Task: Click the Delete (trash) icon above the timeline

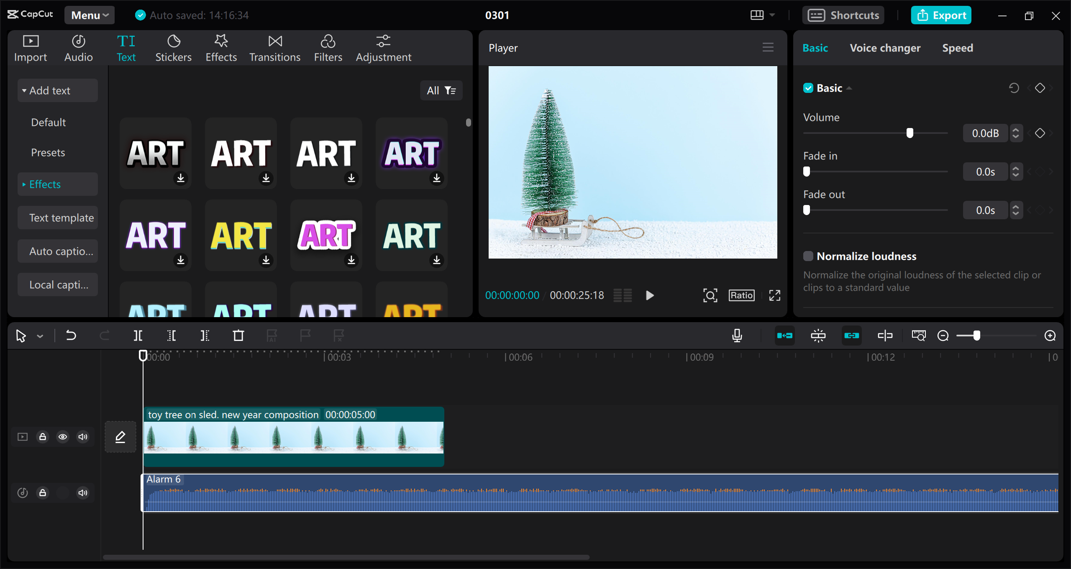Action: tap(238, 335)
